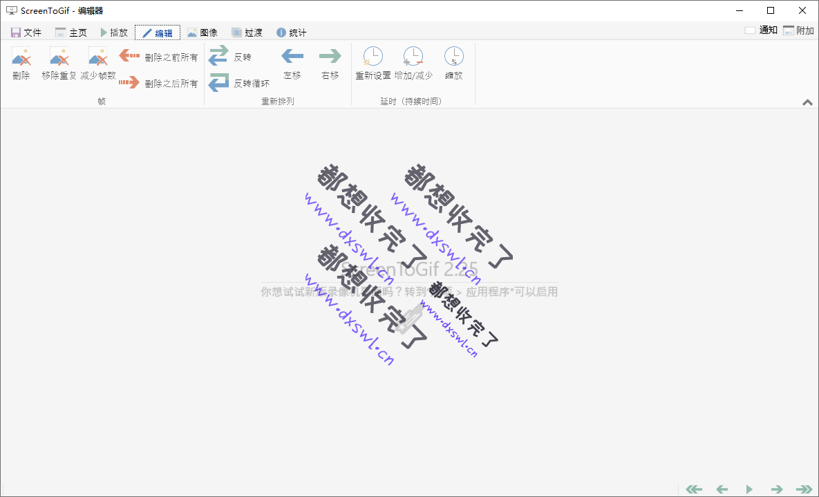The width and height of the screenshot is (819, 497).
Task: Jump to the first frame
Action: 694,489
